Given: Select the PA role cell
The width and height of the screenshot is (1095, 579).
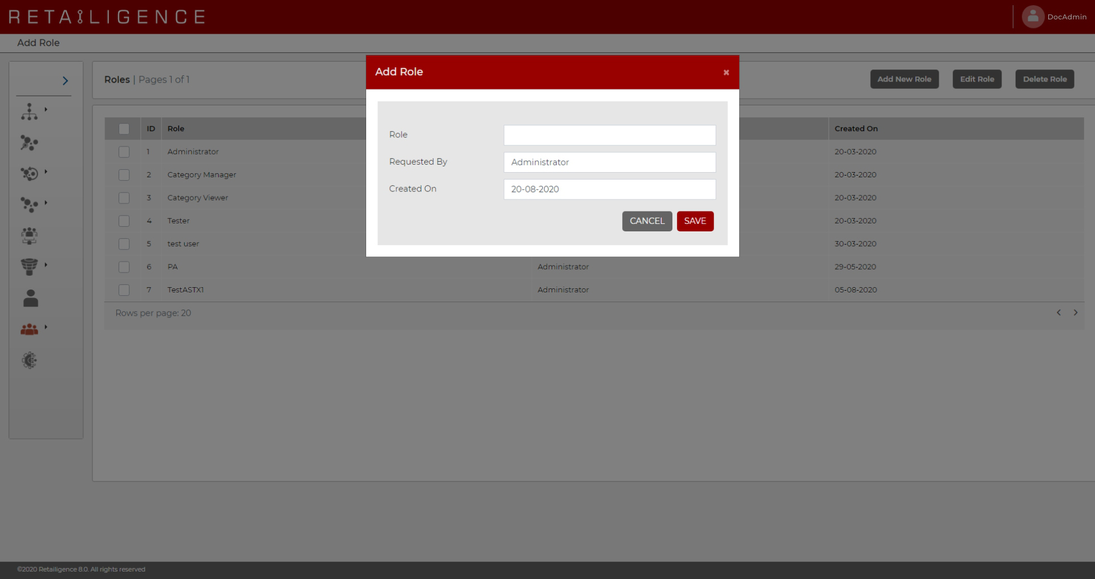Looking at the screenshot, I should 172,267.
